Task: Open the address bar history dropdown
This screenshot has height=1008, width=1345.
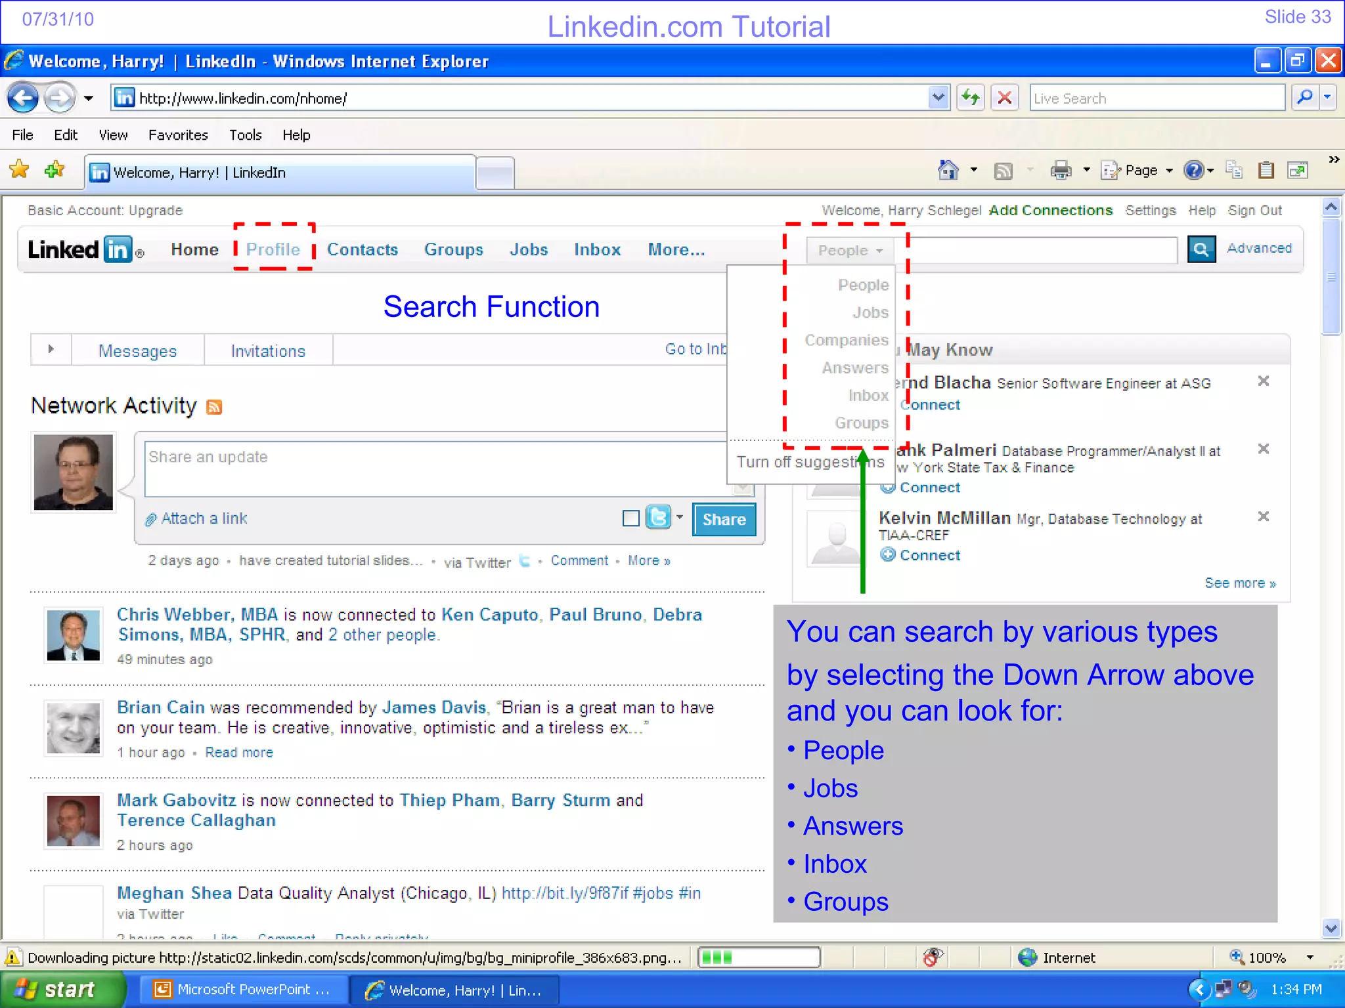Action: (x=938, y=98)
